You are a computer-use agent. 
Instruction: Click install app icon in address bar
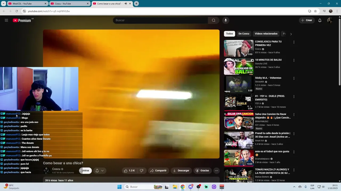click(310, 11)
